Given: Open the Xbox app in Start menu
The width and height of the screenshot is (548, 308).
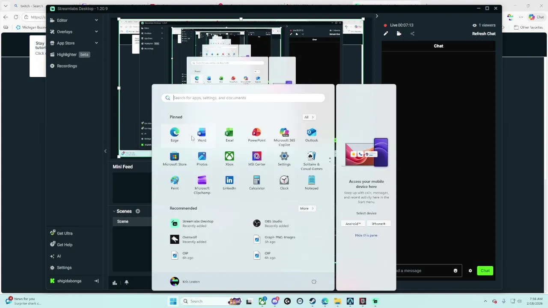Looking at the screenshot, I should 229,159.
